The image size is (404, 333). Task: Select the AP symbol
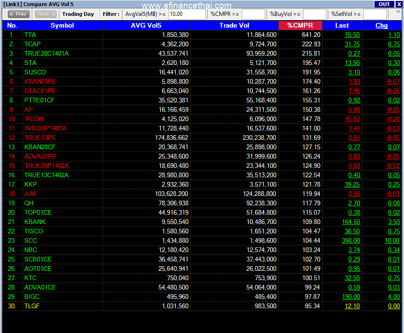point(29,109)
